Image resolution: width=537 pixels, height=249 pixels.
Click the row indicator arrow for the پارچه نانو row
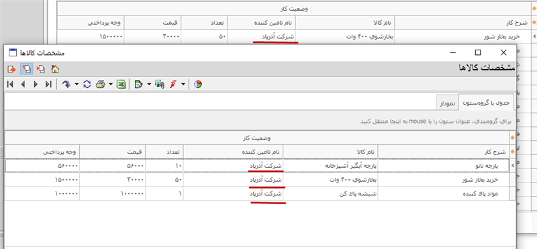point(512,165)
